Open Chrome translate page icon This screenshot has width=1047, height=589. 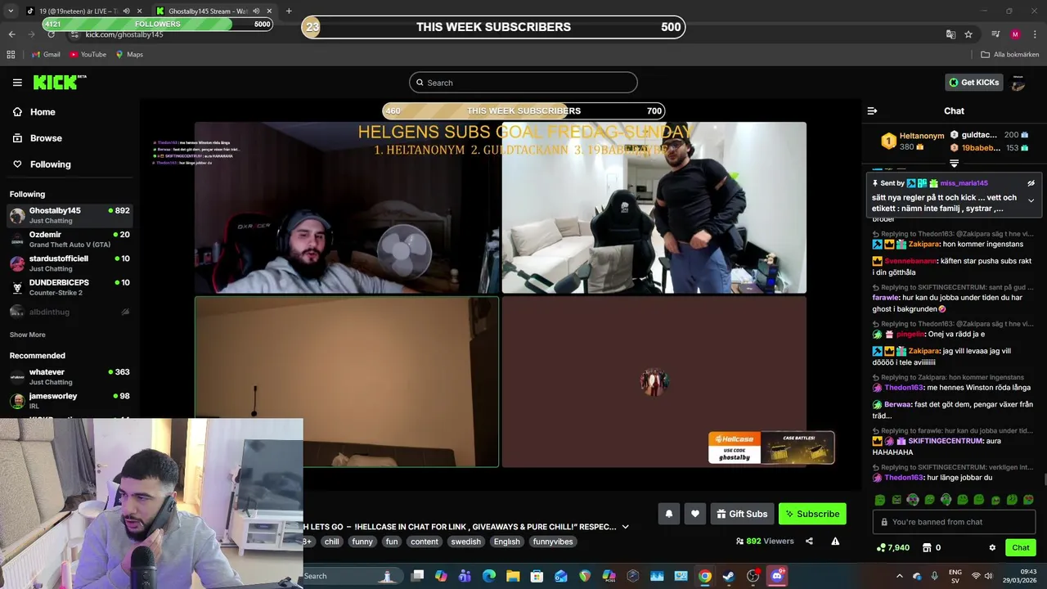[950, 34]
